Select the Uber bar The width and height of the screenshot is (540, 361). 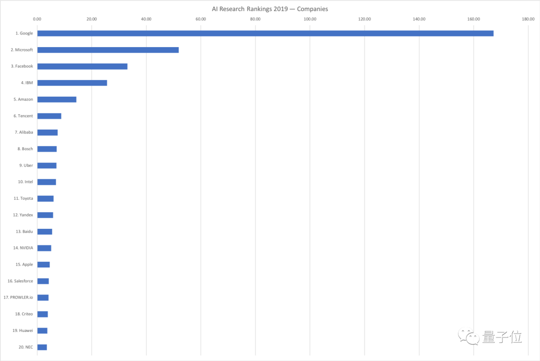point(47,166)
